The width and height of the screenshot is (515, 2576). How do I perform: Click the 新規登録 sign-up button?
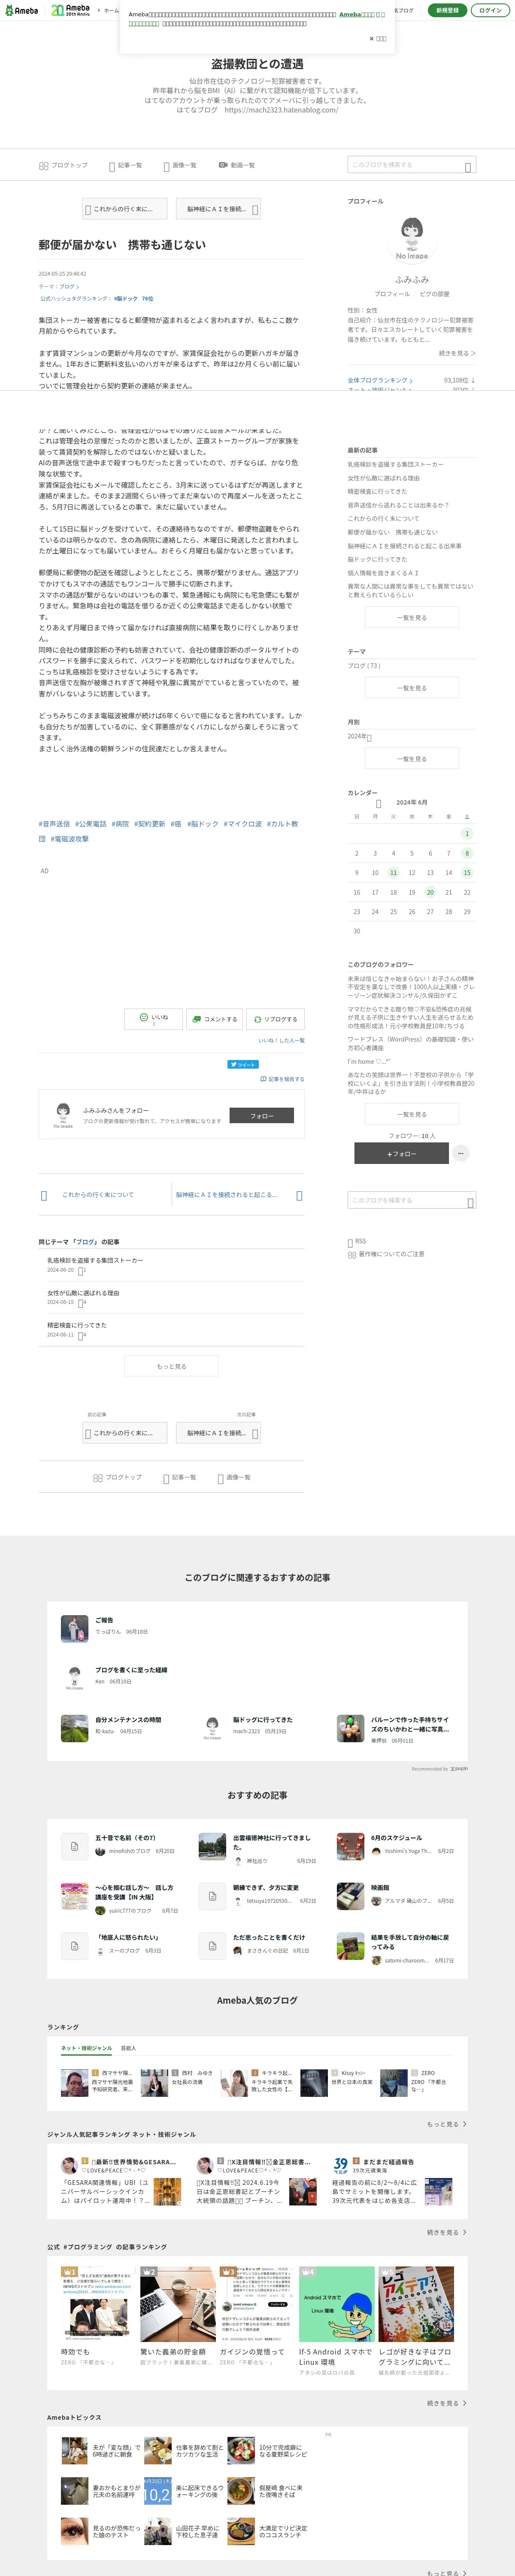[448, 10]
